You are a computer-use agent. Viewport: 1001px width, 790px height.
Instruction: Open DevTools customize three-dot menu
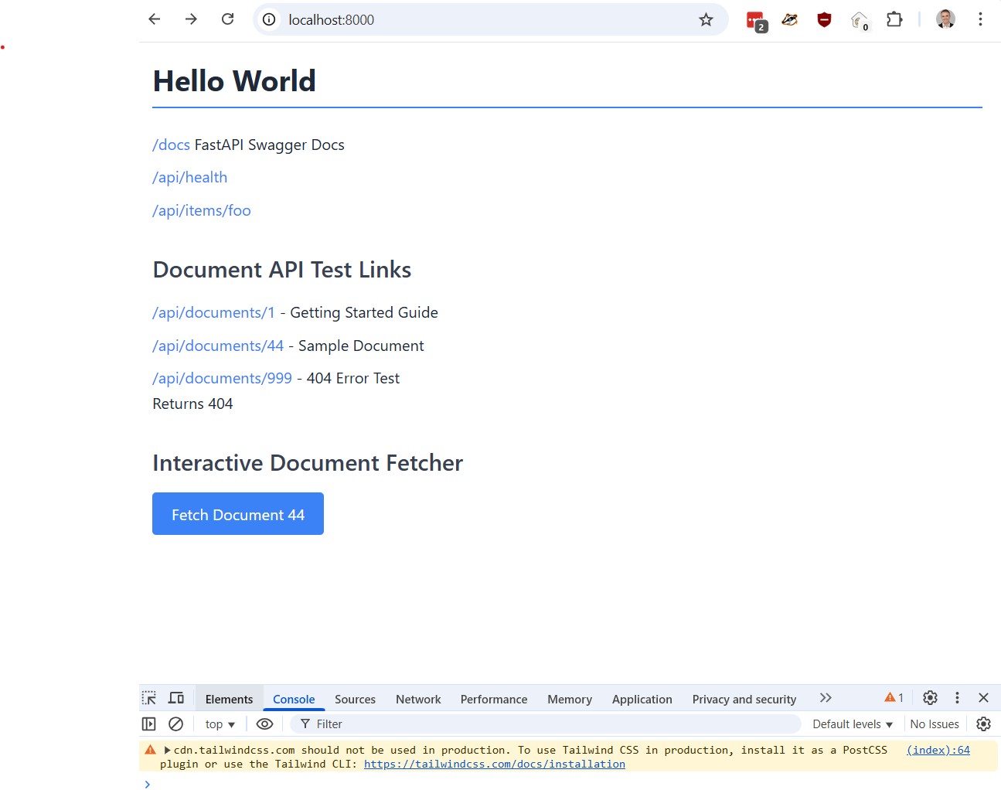[x=957, y=698]
